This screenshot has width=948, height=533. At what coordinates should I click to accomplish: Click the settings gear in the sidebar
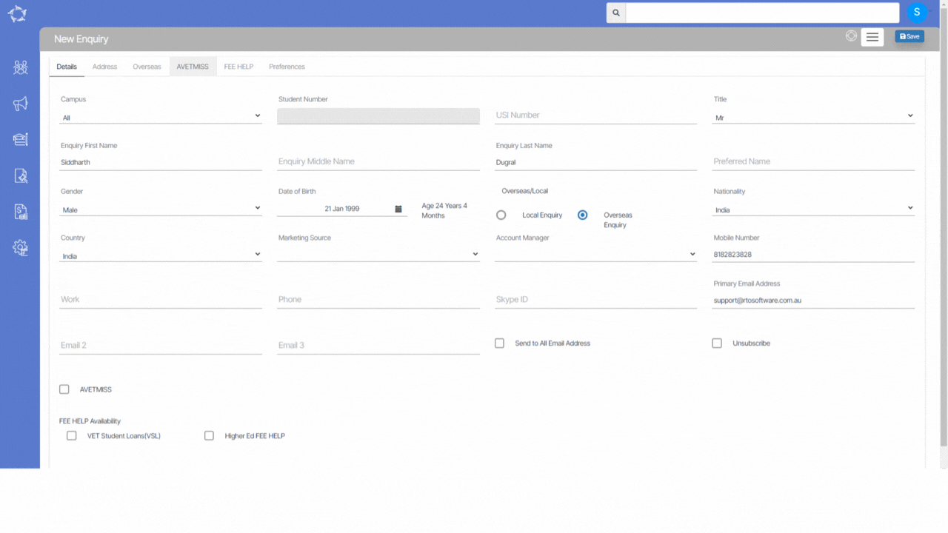click(x=20, y=248)
